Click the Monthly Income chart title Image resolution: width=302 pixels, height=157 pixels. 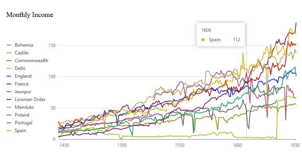pos(30,15)
